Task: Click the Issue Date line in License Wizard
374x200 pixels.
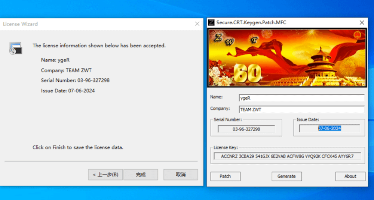Action: [x=68, y=91]
